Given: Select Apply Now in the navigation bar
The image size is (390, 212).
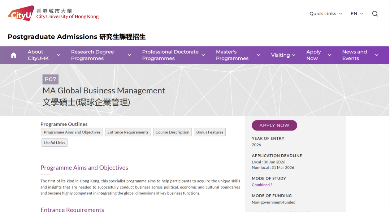Looking at the screenshot, I should pyautogui.click(x=313, y=55).
